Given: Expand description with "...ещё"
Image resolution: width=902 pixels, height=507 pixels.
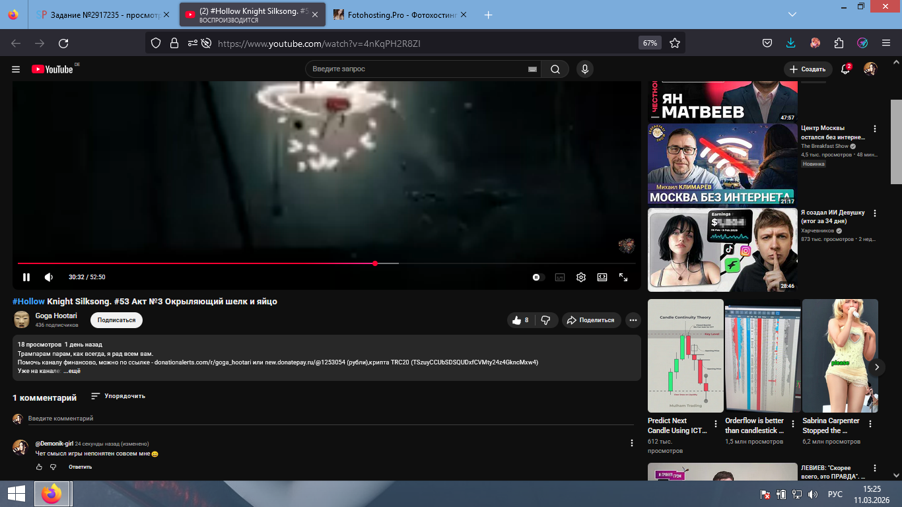Looking at the screenshot, I should tap(72, 372).
